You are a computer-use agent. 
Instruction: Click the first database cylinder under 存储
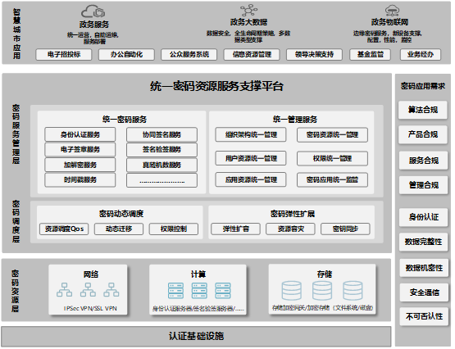tap(292, 291)
